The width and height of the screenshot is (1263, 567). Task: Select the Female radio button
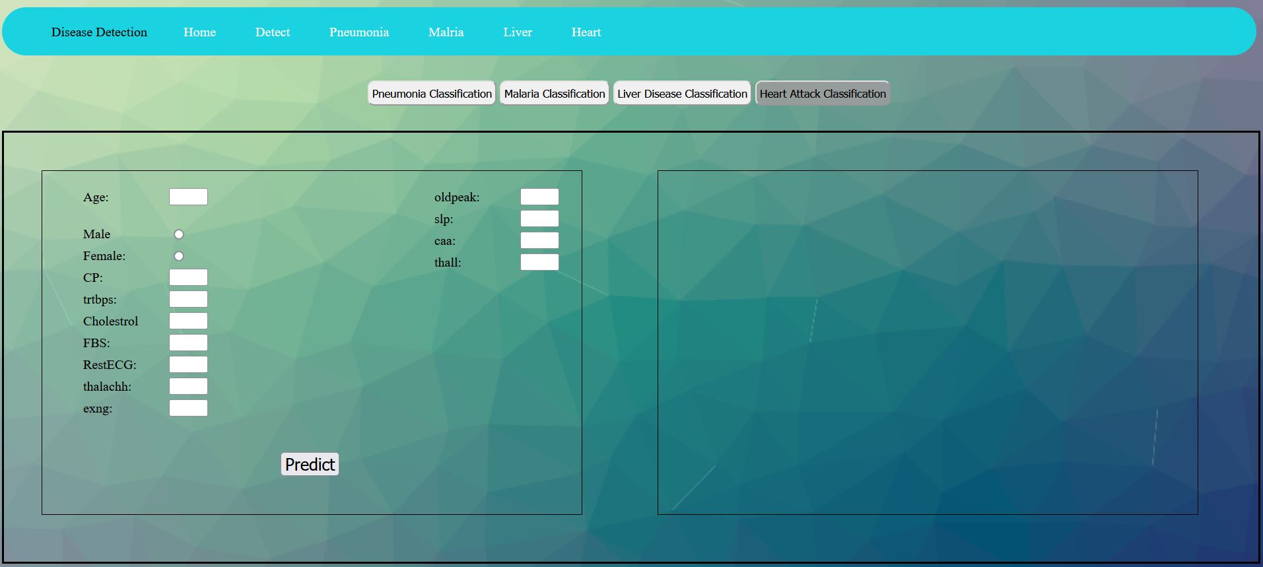tap(178, 256)
